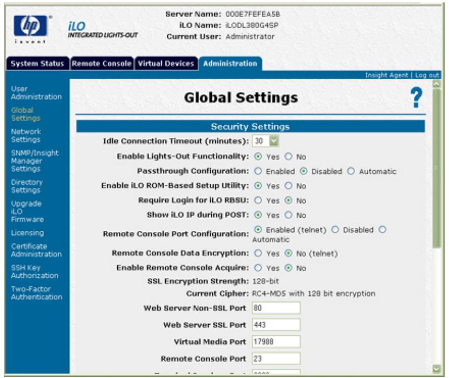449x378 pixels.
Task: Click the HP invent logo
Action: point(31,29)
